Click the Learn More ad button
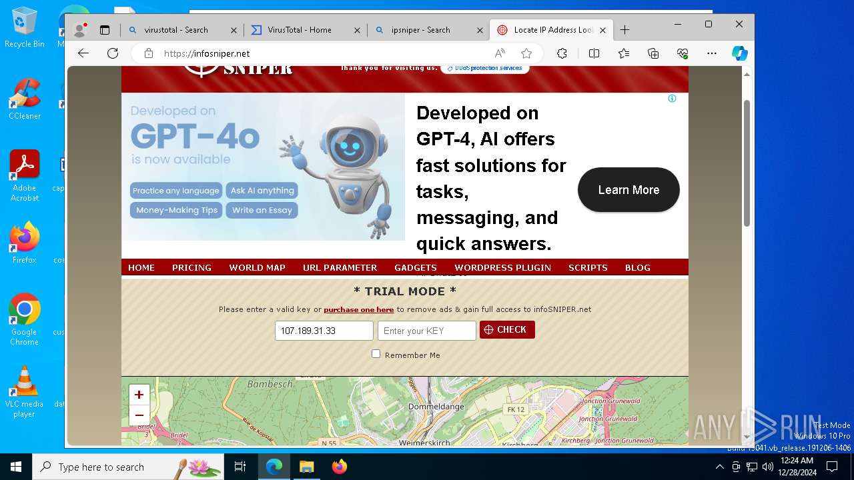 point(628,190)
